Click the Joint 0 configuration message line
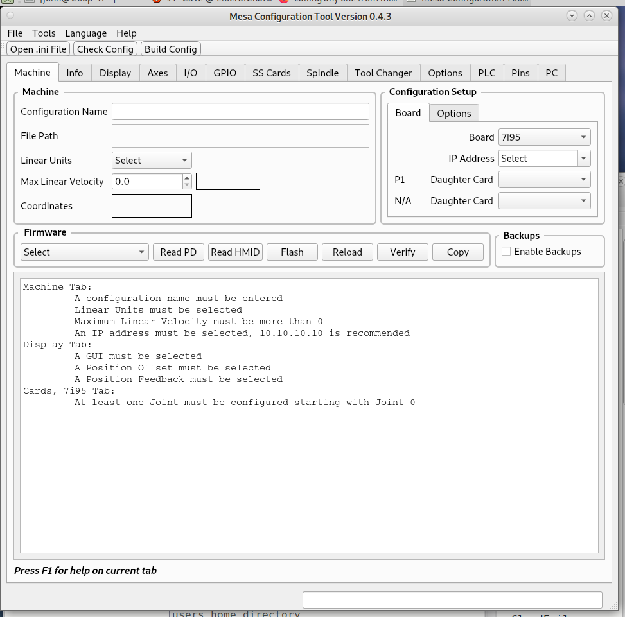Viewport: 625px width, 617px height. (245, 403)
